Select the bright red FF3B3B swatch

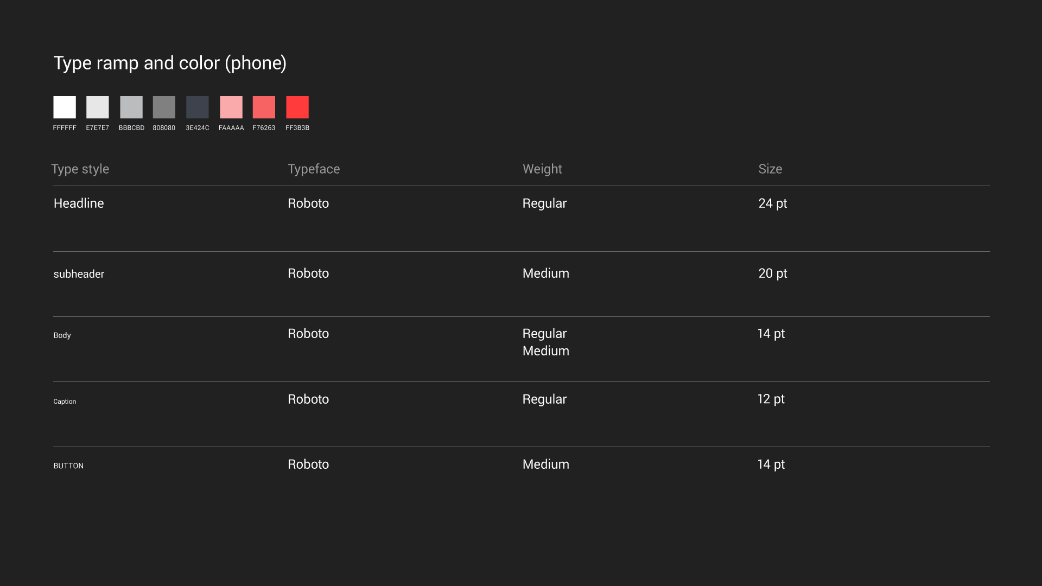tap(297, 107)
